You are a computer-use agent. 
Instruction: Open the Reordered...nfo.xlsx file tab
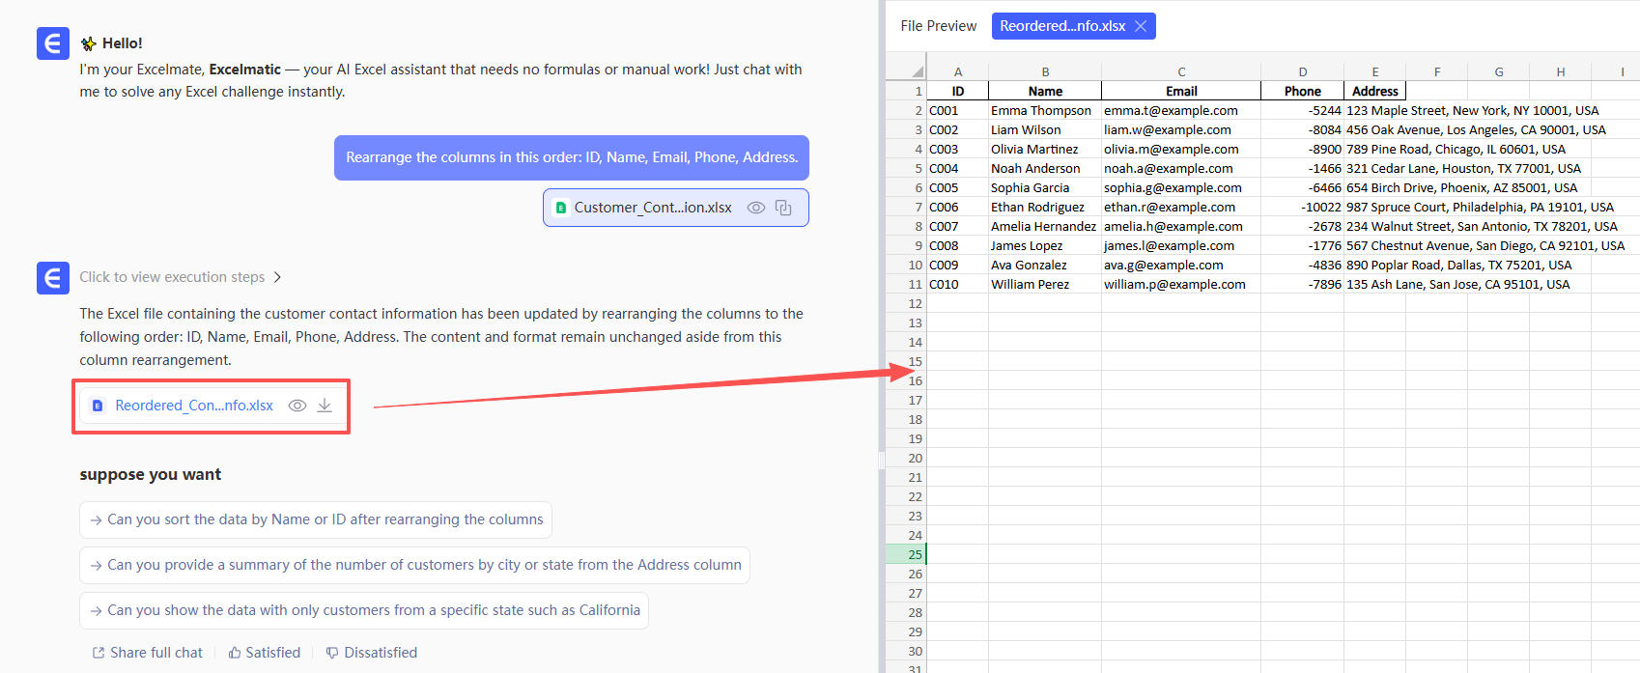[1061, 26]
